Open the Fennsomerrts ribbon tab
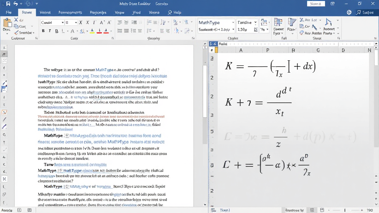379x213 pixels. click(70, 12)
